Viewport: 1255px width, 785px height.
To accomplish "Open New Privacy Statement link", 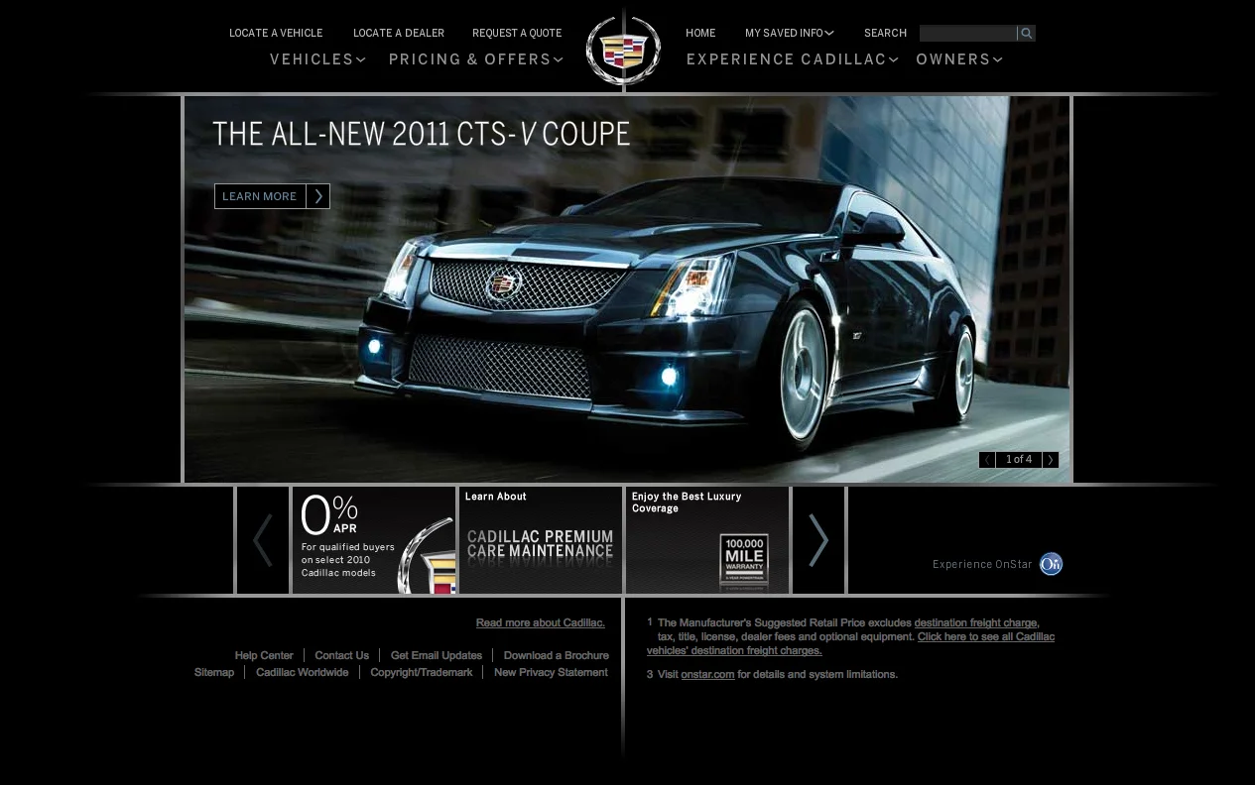I will (x=551, y=672).
